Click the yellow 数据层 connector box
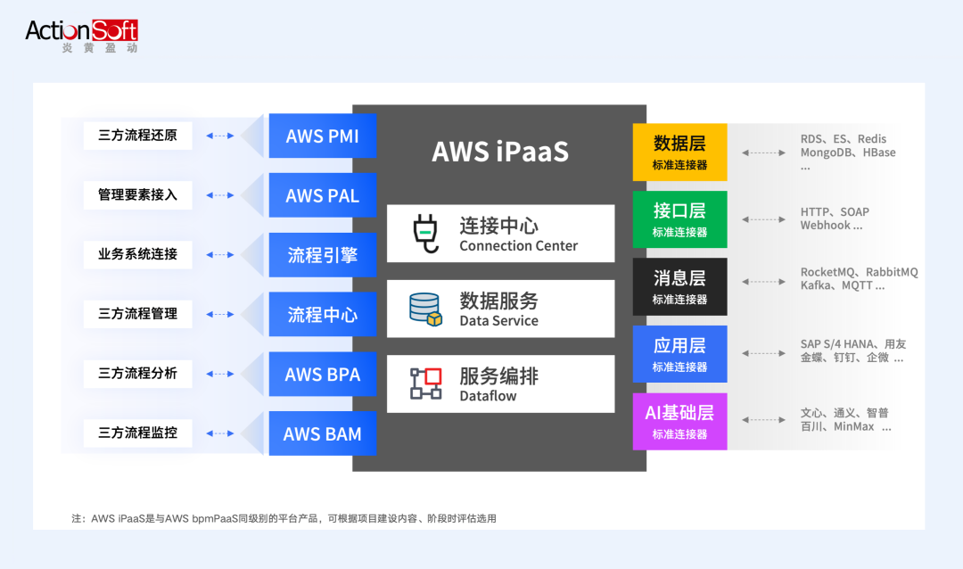This screenshot has height=569, width=963. tap(679, 152)
